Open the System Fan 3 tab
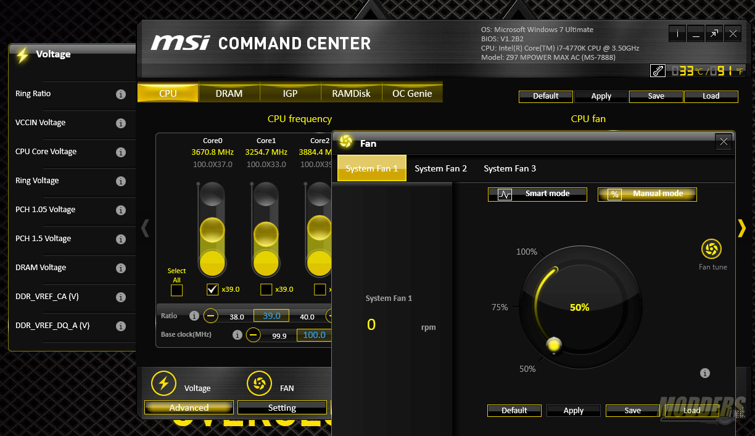The image size is (755, 436). 510,168
